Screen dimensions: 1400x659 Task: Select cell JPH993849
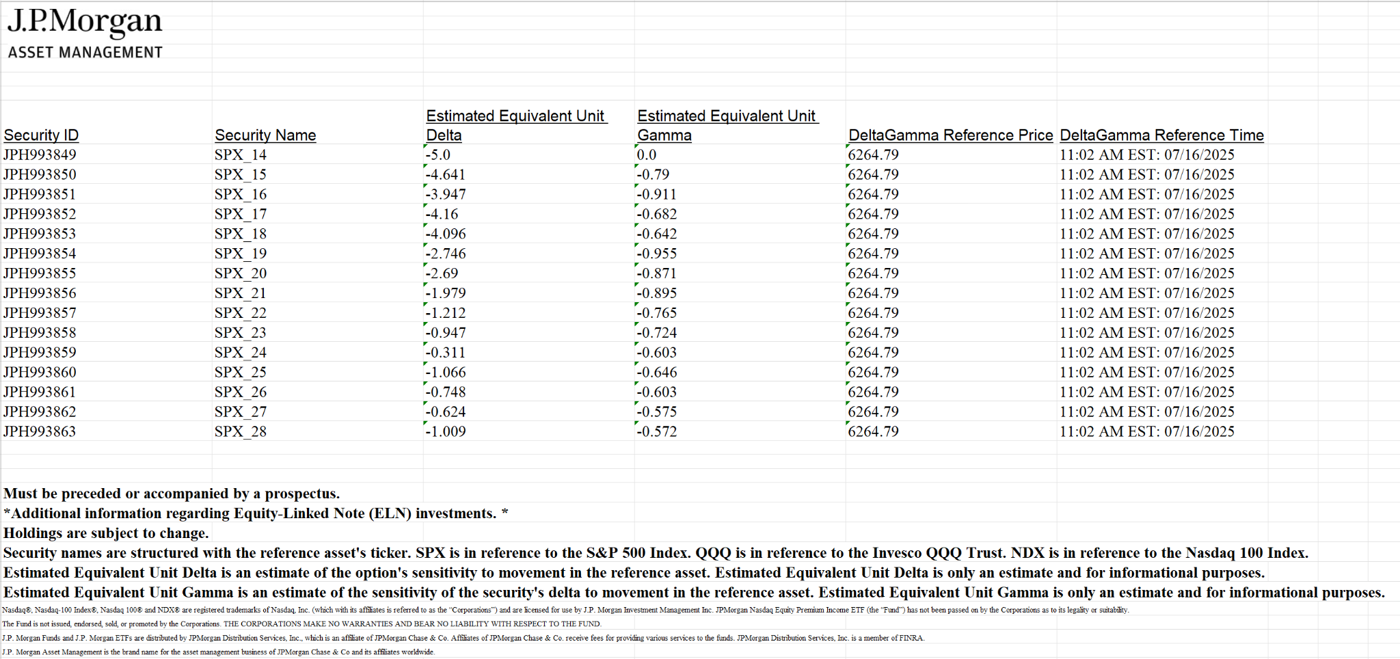40,155
